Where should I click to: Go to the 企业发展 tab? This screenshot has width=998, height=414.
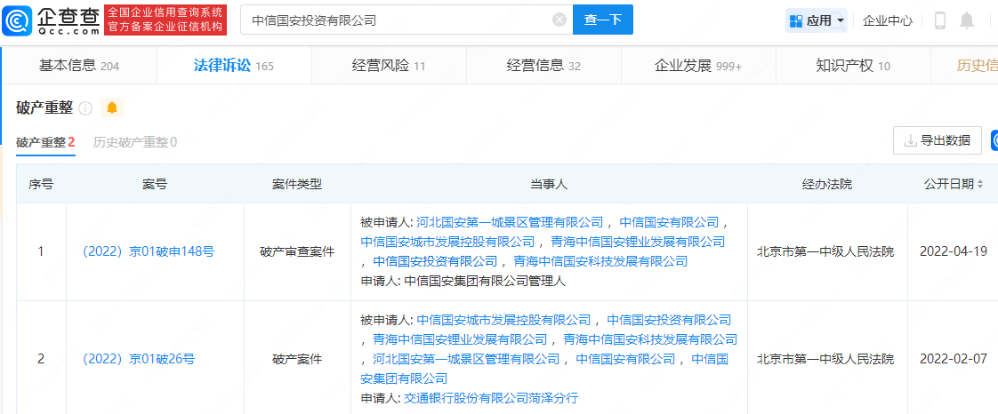[x=697, y=65]
